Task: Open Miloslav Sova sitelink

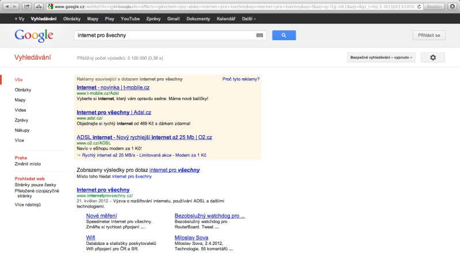Action: tap(191, 237)
